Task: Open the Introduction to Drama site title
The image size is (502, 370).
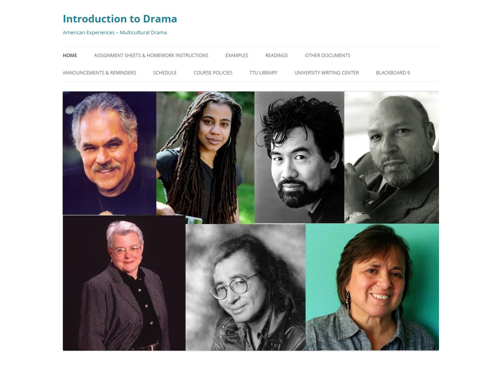Action: click(x=120, y=19)
